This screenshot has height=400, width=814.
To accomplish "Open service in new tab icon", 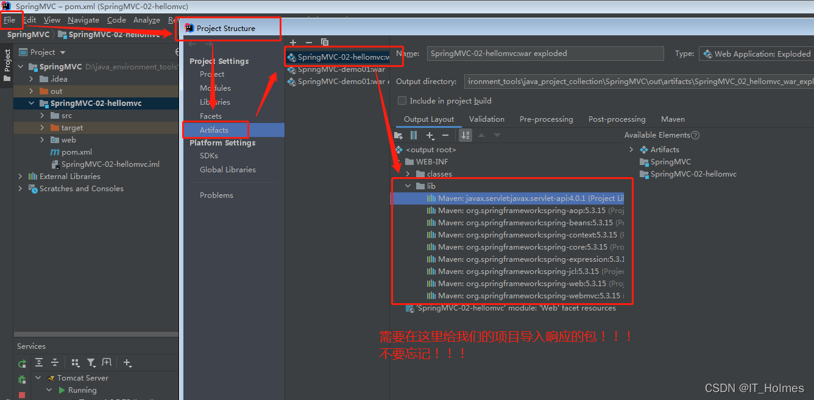I will pyautogui.click(x=107, y=362).
